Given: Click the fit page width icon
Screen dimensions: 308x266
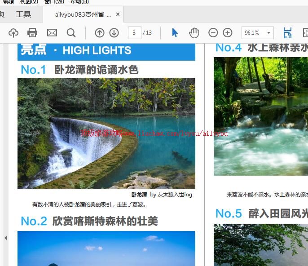Looking at the screenshot, I should [287, 33].
